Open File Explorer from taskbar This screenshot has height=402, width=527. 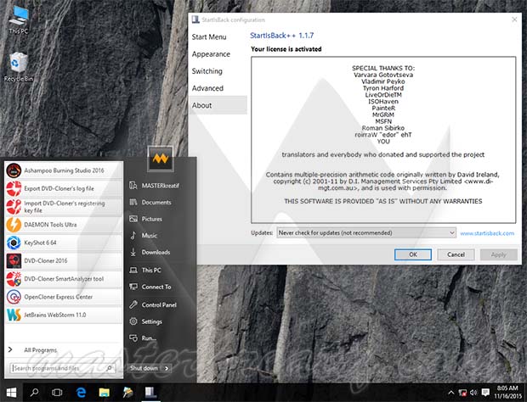coord(105,393)
